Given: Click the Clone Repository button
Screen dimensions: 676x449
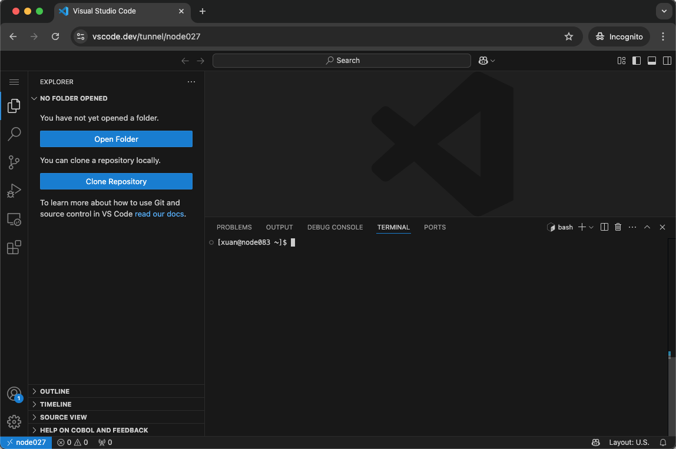Looking at the screenshot, I should tap(116, 181).
